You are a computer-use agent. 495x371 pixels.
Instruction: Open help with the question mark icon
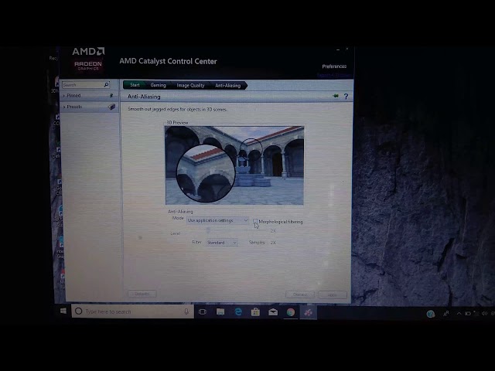346,97
